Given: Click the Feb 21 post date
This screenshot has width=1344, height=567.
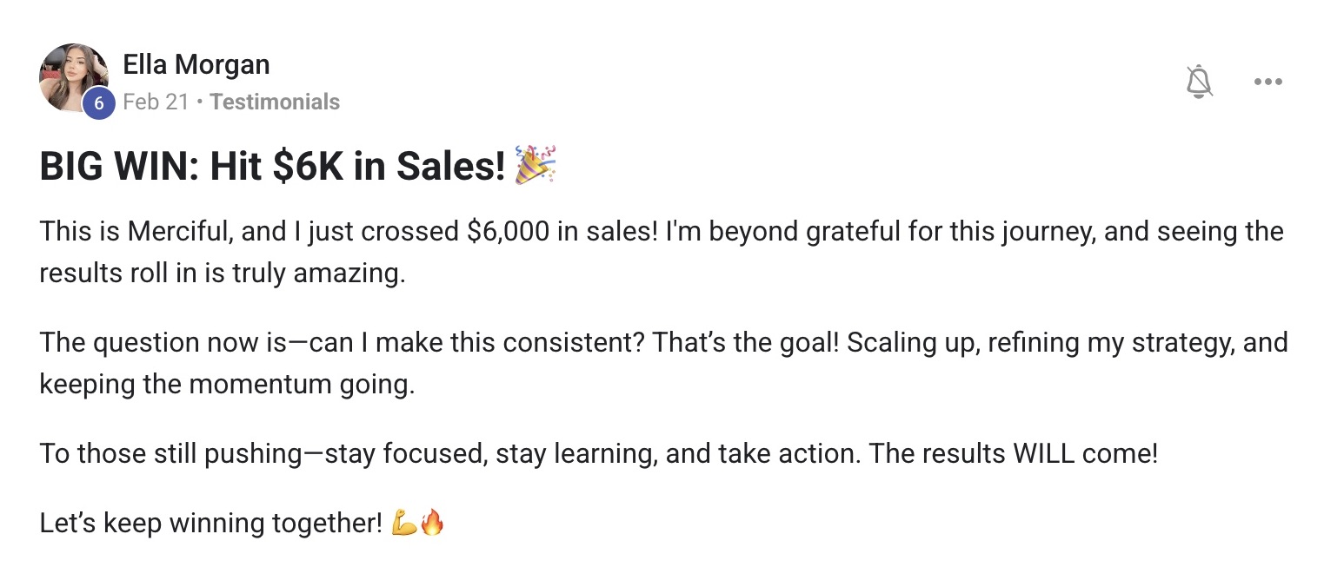Looking at the screenshot, I should click(x=156, y=102).
